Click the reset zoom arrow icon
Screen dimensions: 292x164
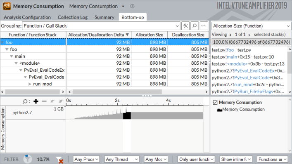point(61,101)
